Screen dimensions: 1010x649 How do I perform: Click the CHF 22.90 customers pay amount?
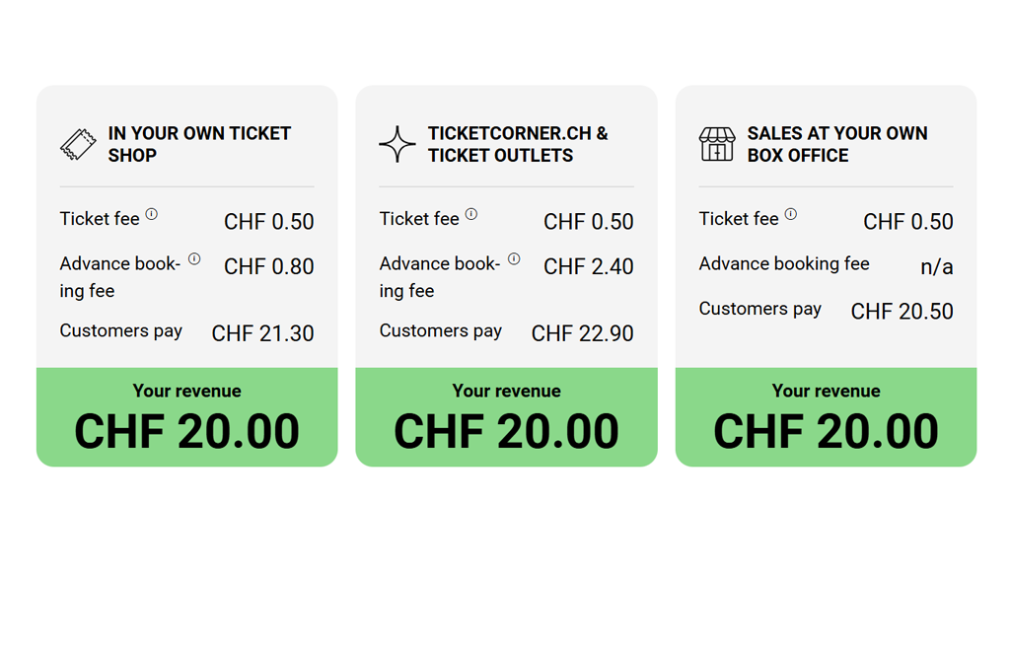click(x=582, y=333)
